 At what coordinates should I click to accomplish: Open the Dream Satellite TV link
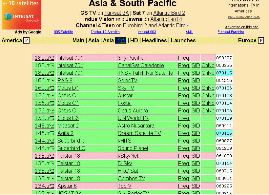(x=139, y=133)
